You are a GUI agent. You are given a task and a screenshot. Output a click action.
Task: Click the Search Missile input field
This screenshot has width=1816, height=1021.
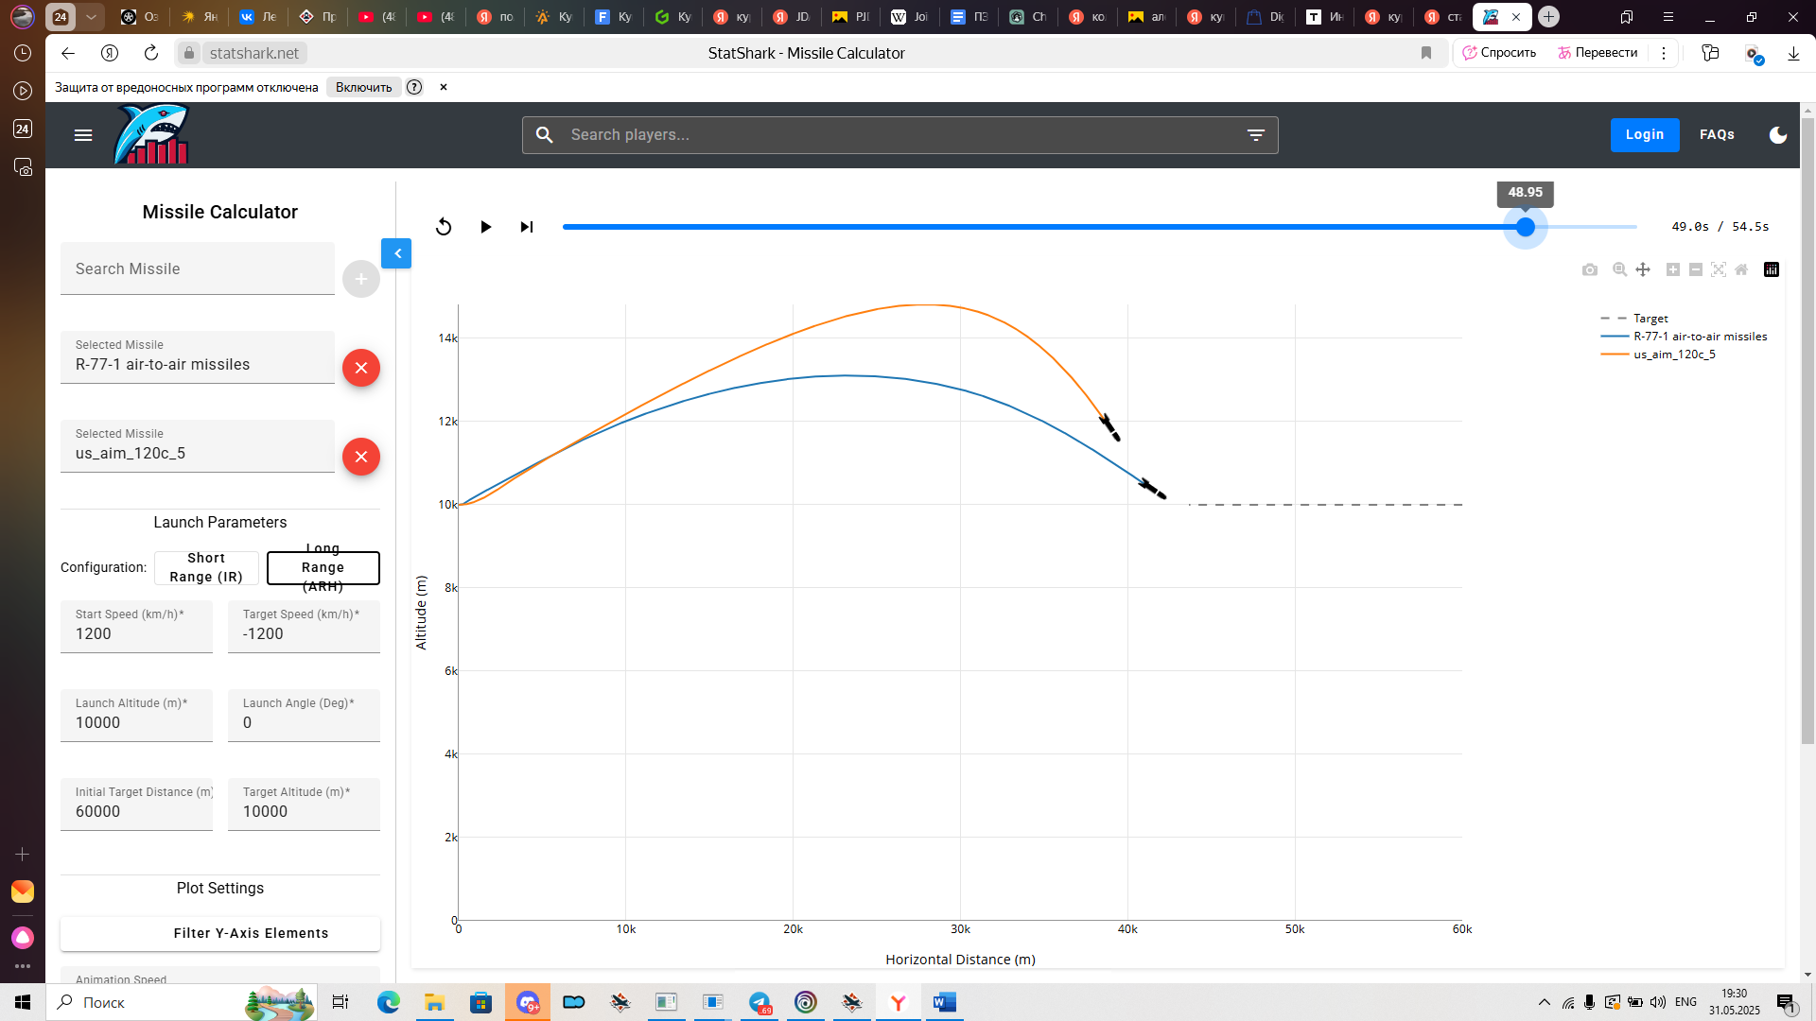[198, 269]
